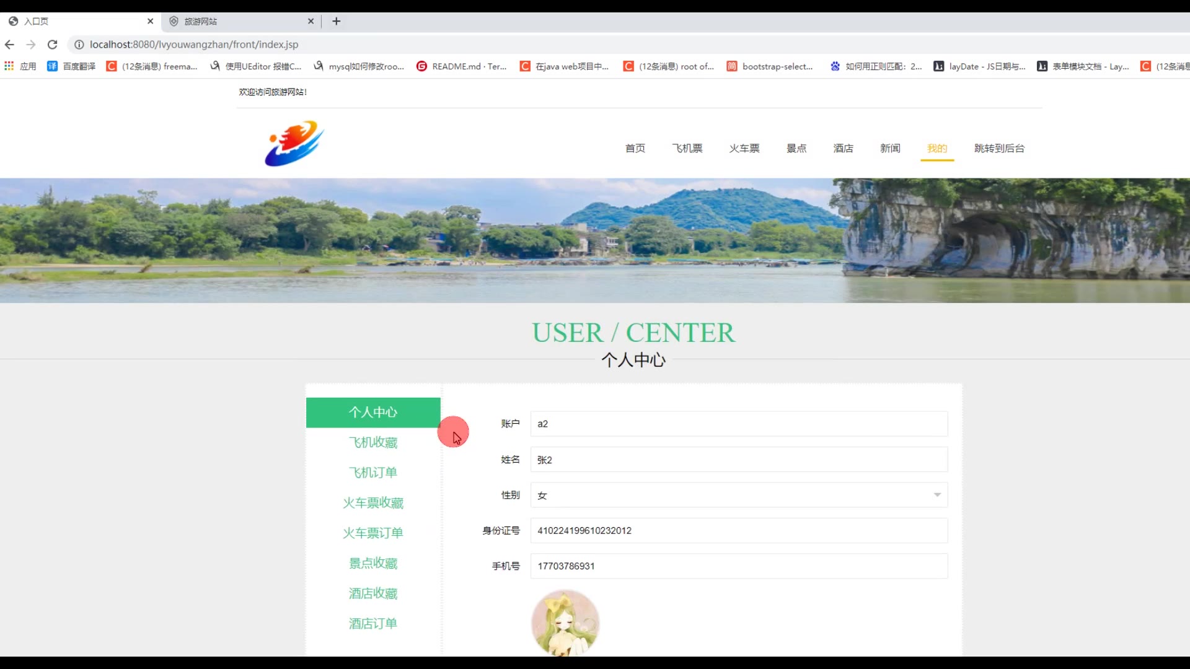Click 跳转到后台 link
1190x669 pixels.
(x=999, y=149)
